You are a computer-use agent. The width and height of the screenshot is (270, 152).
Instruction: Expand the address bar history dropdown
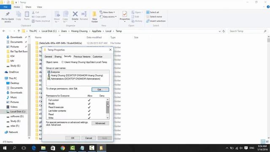point(219,31)
